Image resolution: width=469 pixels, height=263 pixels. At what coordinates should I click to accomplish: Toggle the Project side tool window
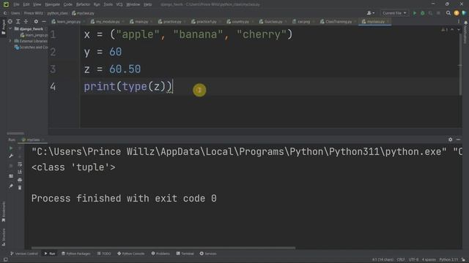4,27
